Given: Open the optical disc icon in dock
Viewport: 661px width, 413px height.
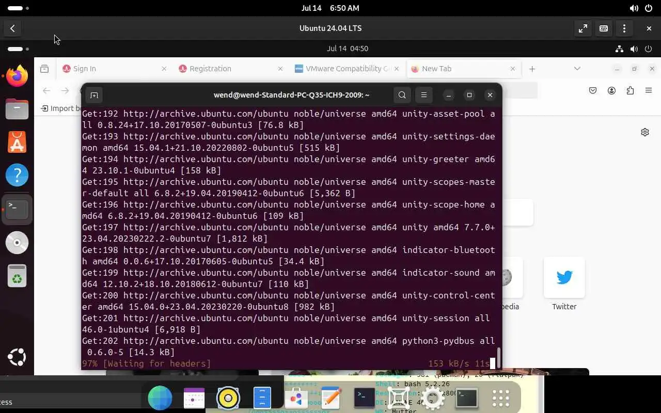Looking at the screenshot, I should (17, 243).
